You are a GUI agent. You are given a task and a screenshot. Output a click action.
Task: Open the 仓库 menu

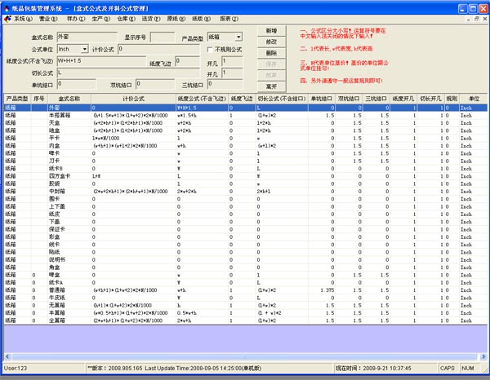[127, 19]
